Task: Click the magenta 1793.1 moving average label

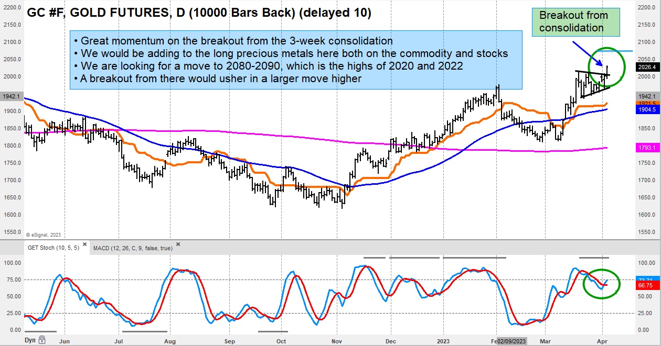Action: tap(647, 148)
